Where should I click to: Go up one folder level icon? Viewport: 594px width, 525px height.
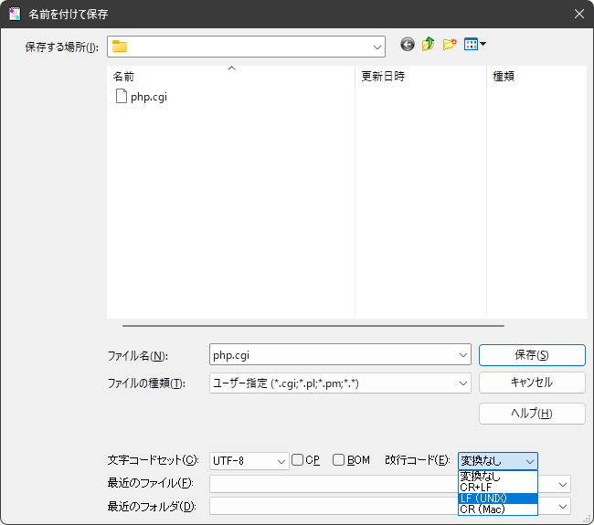[x=428, y=45]
